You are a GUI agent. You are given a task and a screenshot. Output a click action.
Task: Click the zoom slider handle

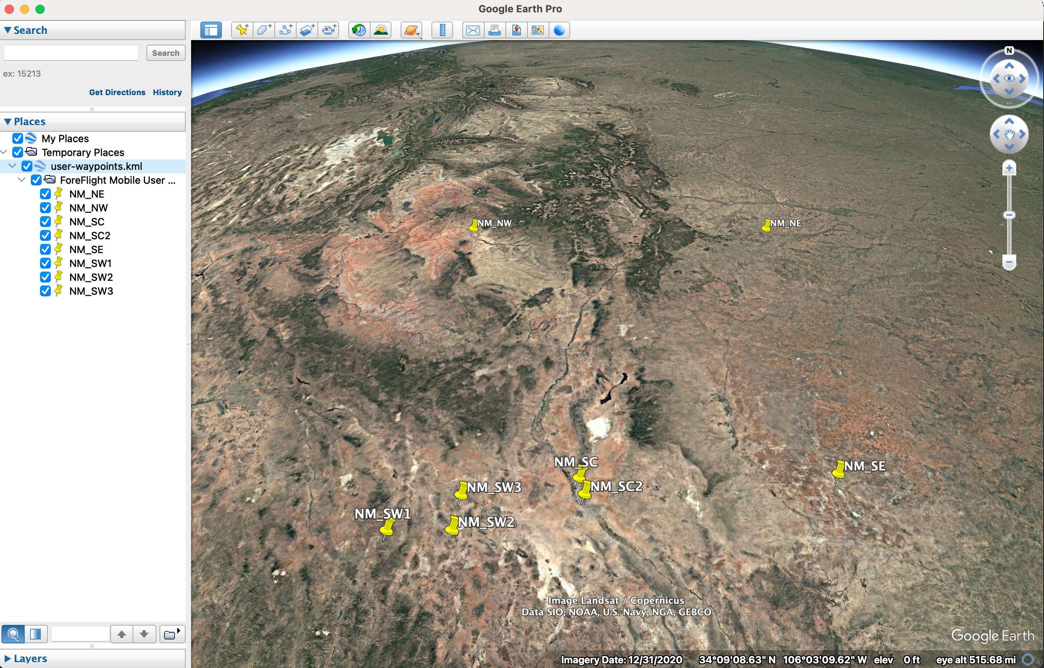click(1009, 215)
